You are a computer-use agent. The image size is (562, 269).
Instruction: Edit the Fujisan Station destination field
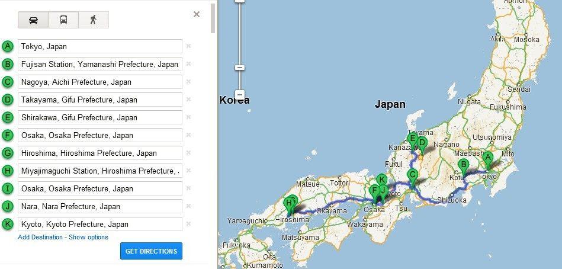99,64
